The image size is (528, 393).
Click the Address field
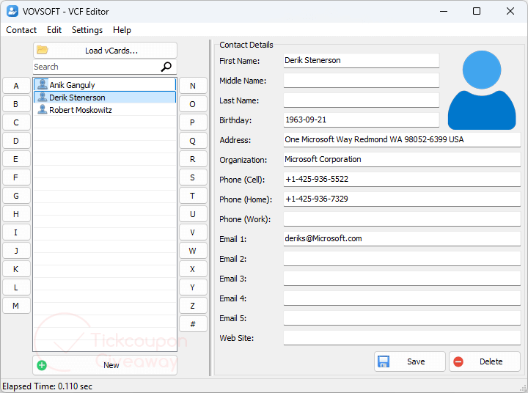pos(402,140)
